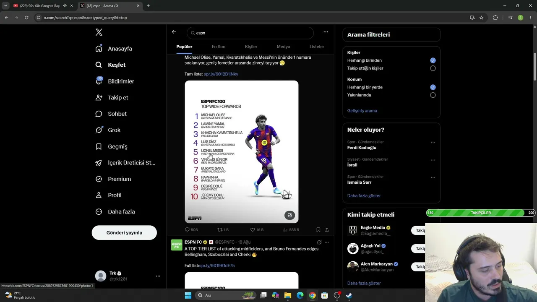
Task: Open Chrome profile avatar E
Action: pyautogui.click(x=520, y=18)
